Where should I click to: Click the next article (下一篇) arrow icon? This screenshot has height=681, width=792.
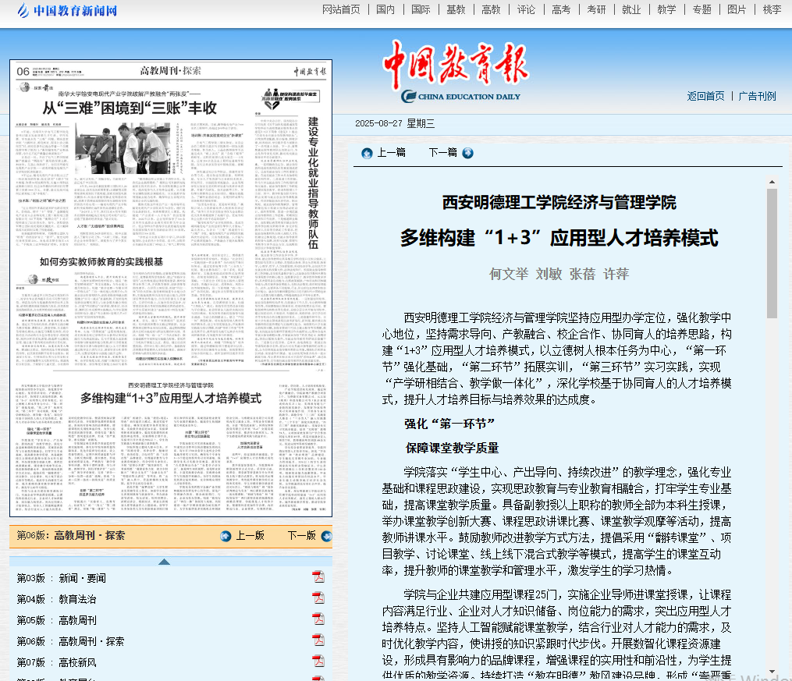[467, 153]
